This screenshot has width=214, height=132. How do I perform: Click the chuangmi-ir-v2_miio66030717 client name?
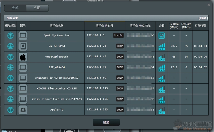coord(56,78)
